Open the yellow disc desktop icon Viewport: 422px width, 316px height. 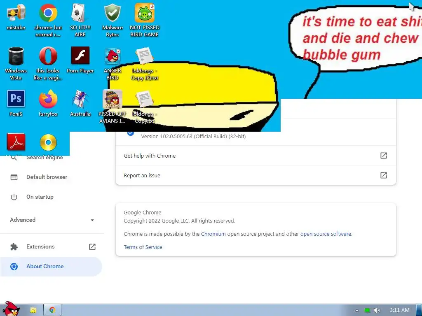click(48, 142)
